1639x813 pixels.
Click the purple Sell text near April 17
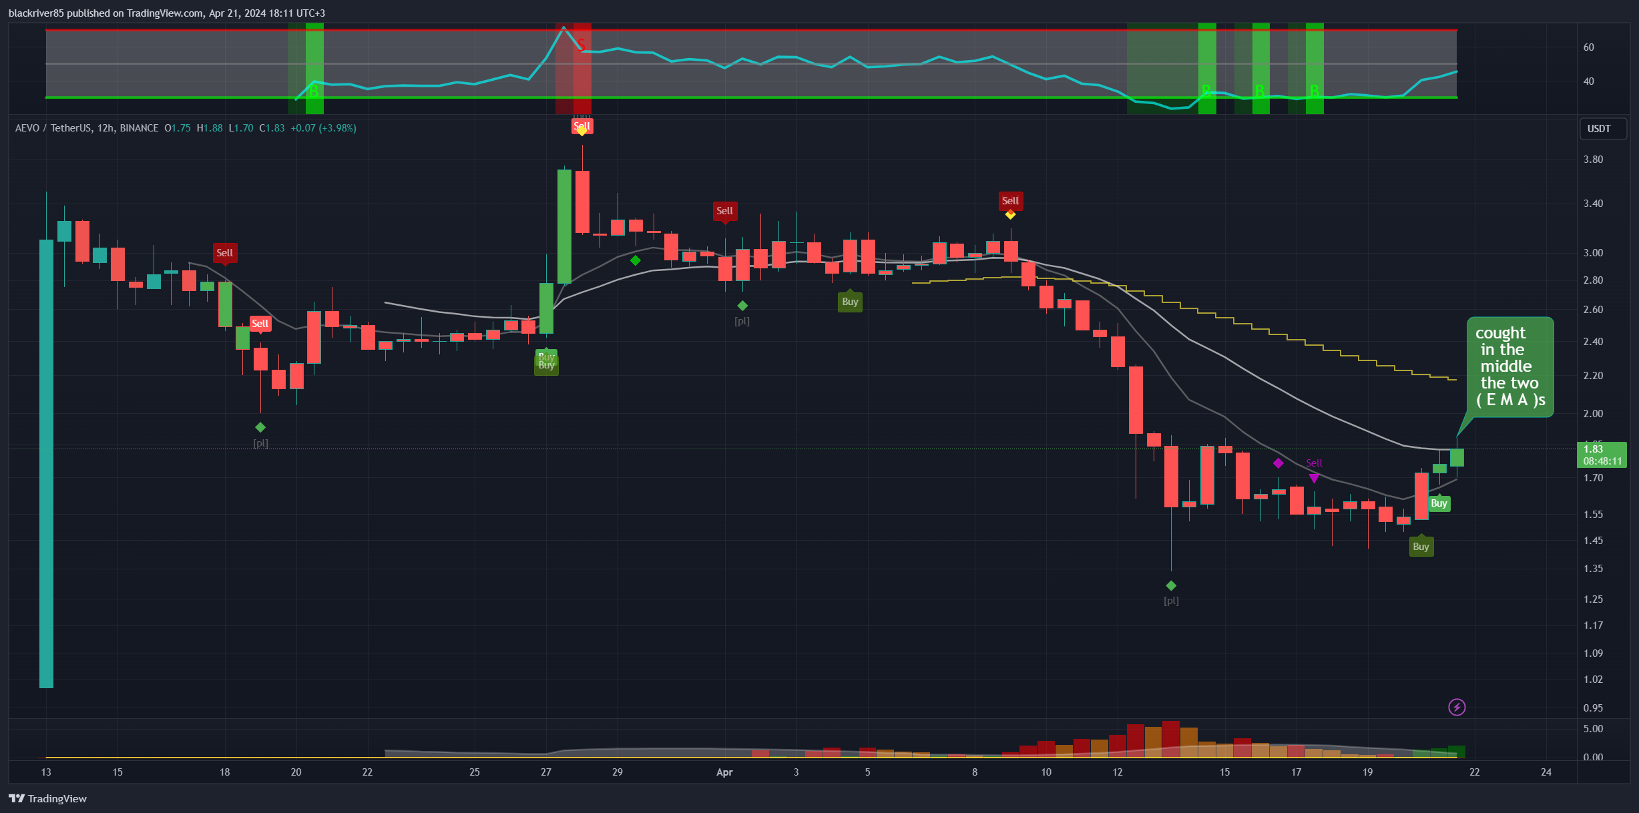1314,463
